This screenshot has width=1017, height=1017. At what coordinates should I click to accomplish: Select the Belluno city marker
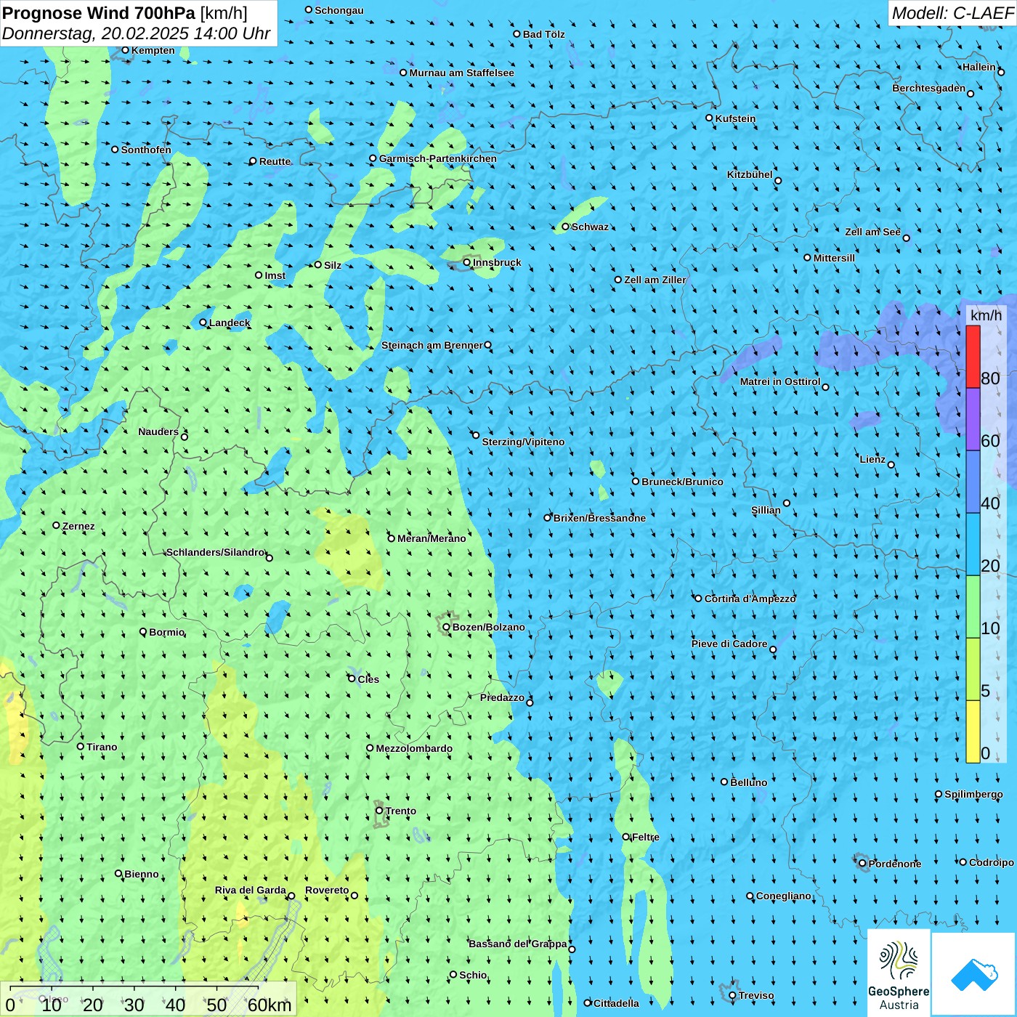pos(724,782)
